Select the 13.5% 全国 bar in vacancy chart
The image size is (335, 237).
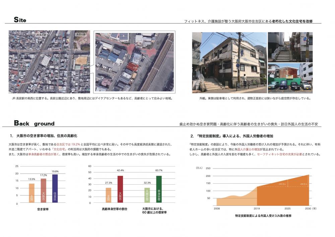pyautogui.click(x=31, y=193)
